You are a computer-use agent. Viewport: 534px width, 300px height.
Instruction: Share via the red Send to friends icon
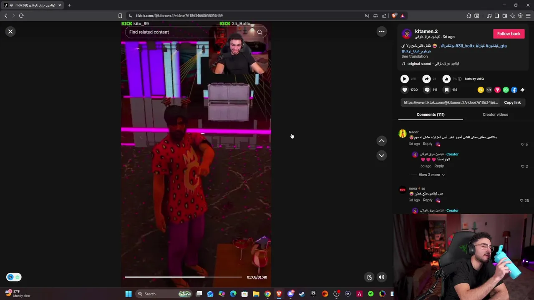[497, 90]
